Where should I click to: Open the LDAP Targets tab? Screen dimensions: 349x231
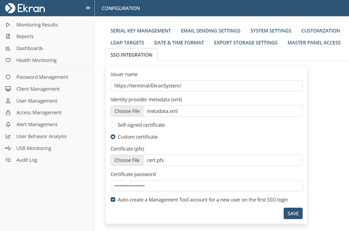click(x=127, y=43)
